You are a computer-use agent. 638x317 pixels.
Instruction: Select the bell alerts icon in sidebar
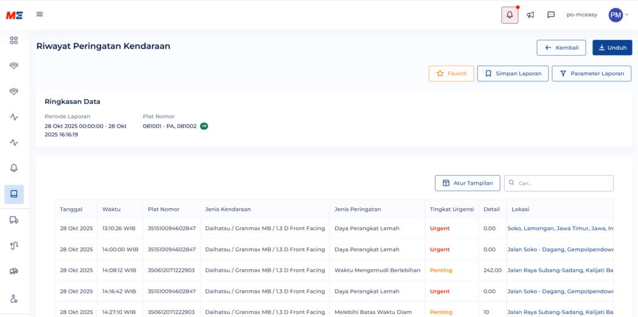click(14, 168)
